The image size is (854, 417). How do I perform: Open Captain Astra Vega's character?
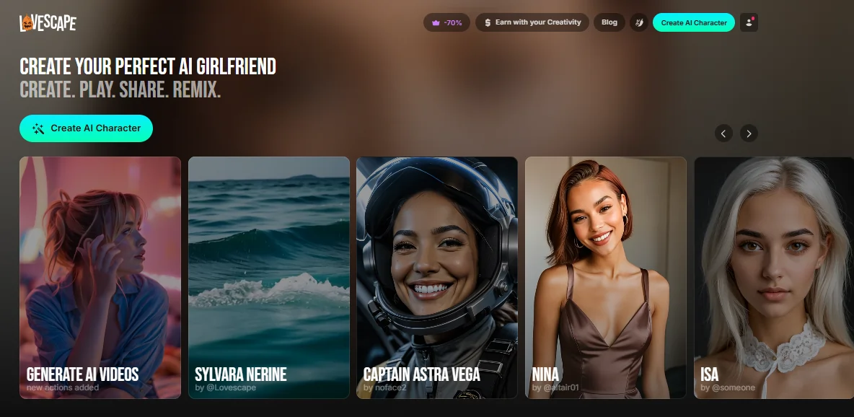point(436,278)
